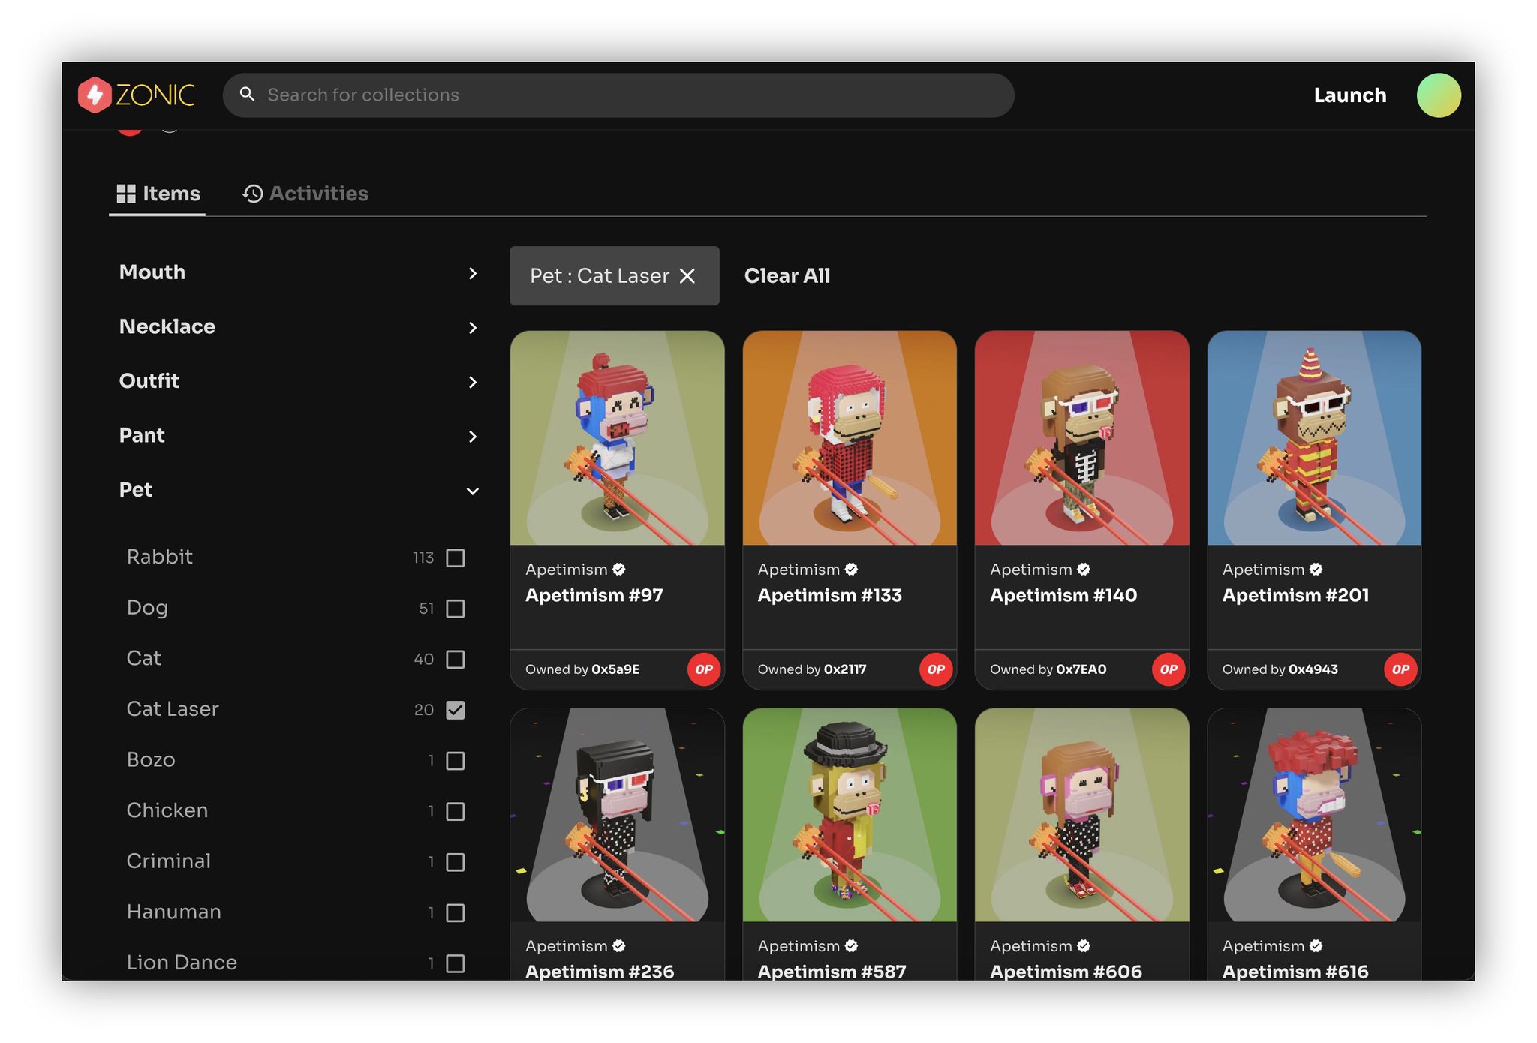Click the OP badge on Apetimism #201

coord(1400,669)
